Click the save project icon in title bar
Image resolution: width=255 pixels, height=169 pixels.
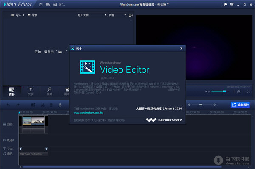(x=41, y=5)
